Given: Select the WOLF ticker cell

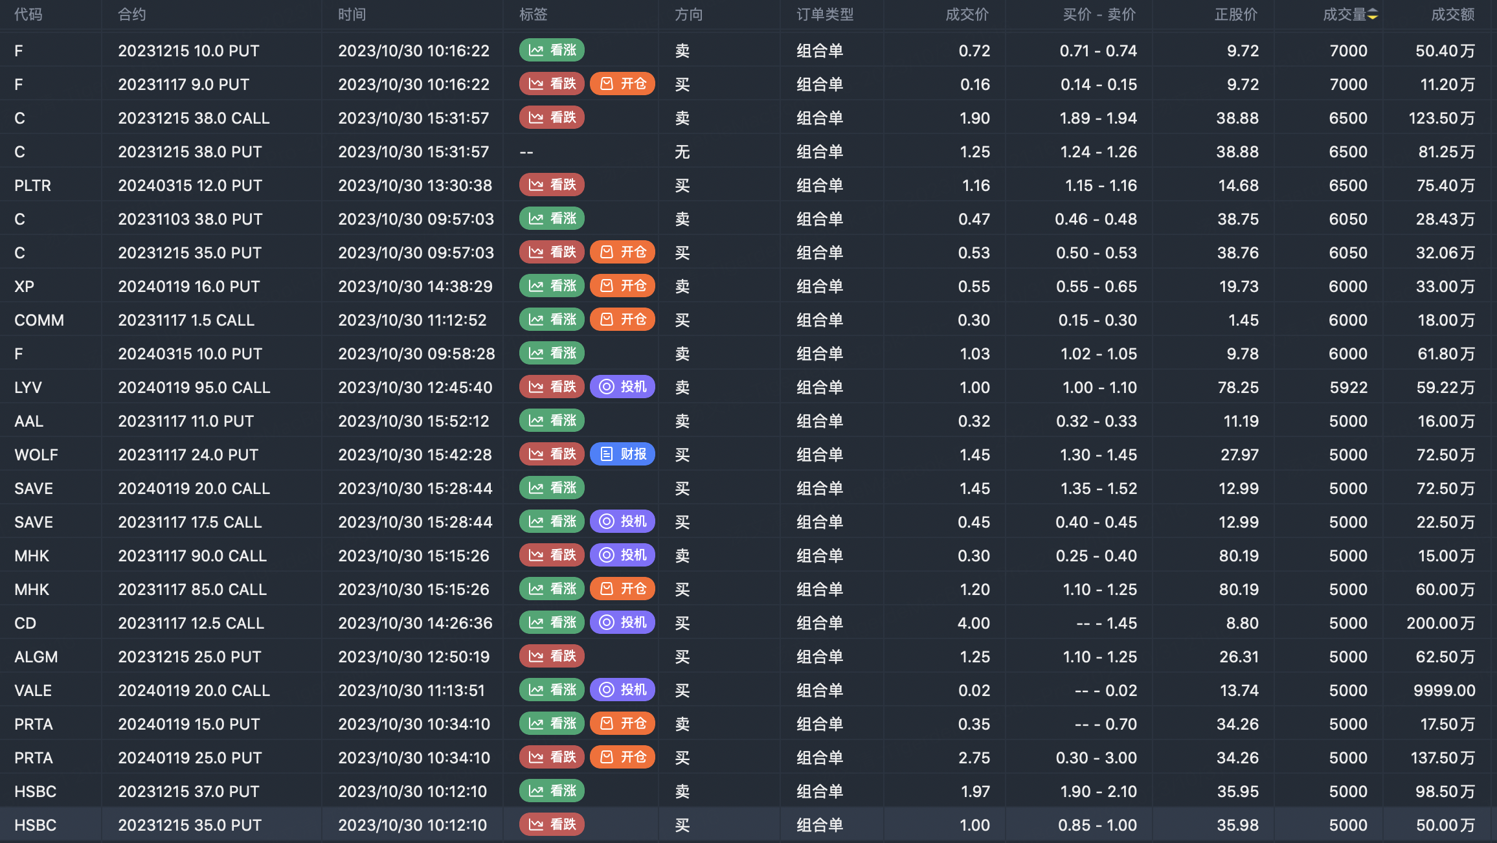Looking at the screenshot, I should (x=36, y=455).
